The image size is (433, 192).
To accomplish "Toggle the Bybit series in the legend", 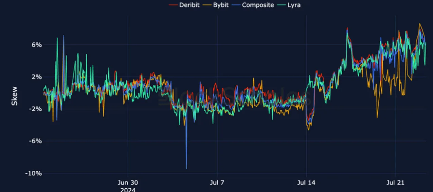I will coord(216,5).
